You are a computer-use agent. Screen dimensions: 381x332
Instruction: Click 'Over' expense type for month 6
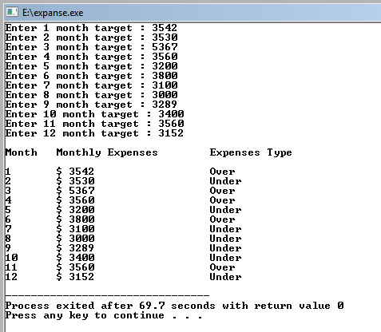pos(222,219)
